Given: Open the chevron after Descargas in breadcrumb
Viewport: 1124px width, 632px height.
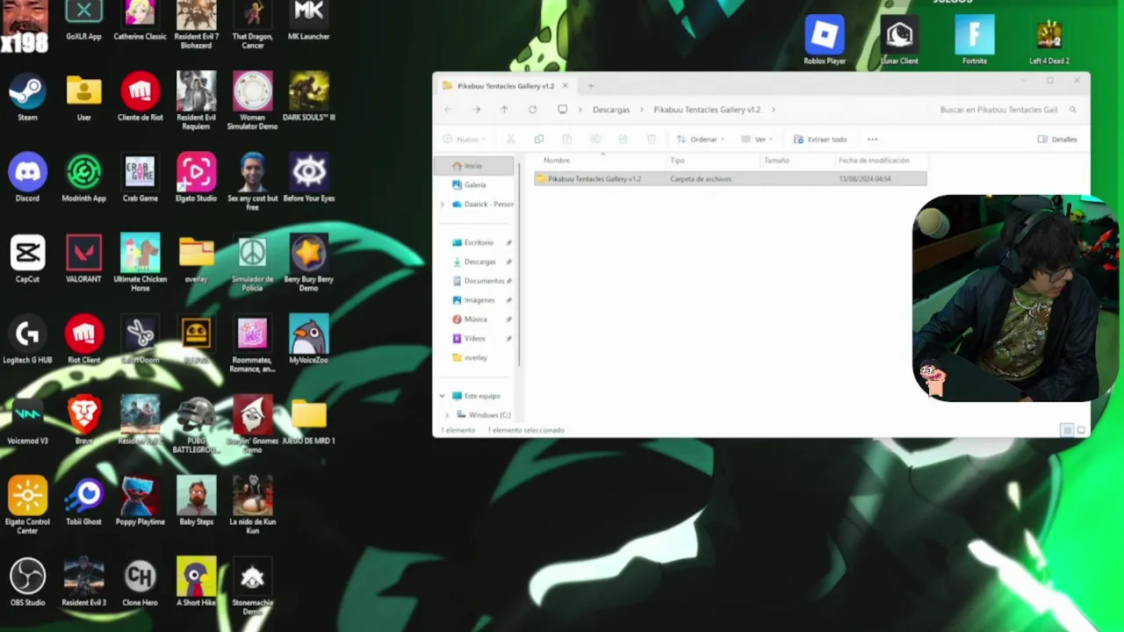Looking at the screenshot, I should click(x=642, y=110).
